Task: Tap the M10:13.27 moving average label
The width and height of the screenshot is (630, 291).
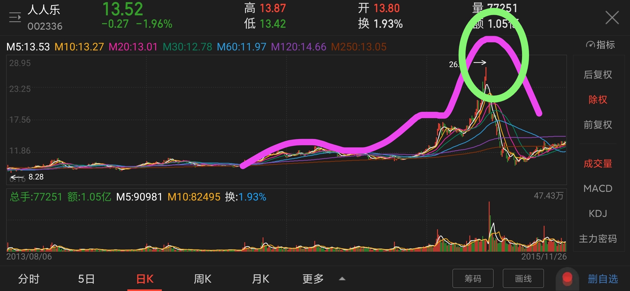Action: [x=79, y=47]
